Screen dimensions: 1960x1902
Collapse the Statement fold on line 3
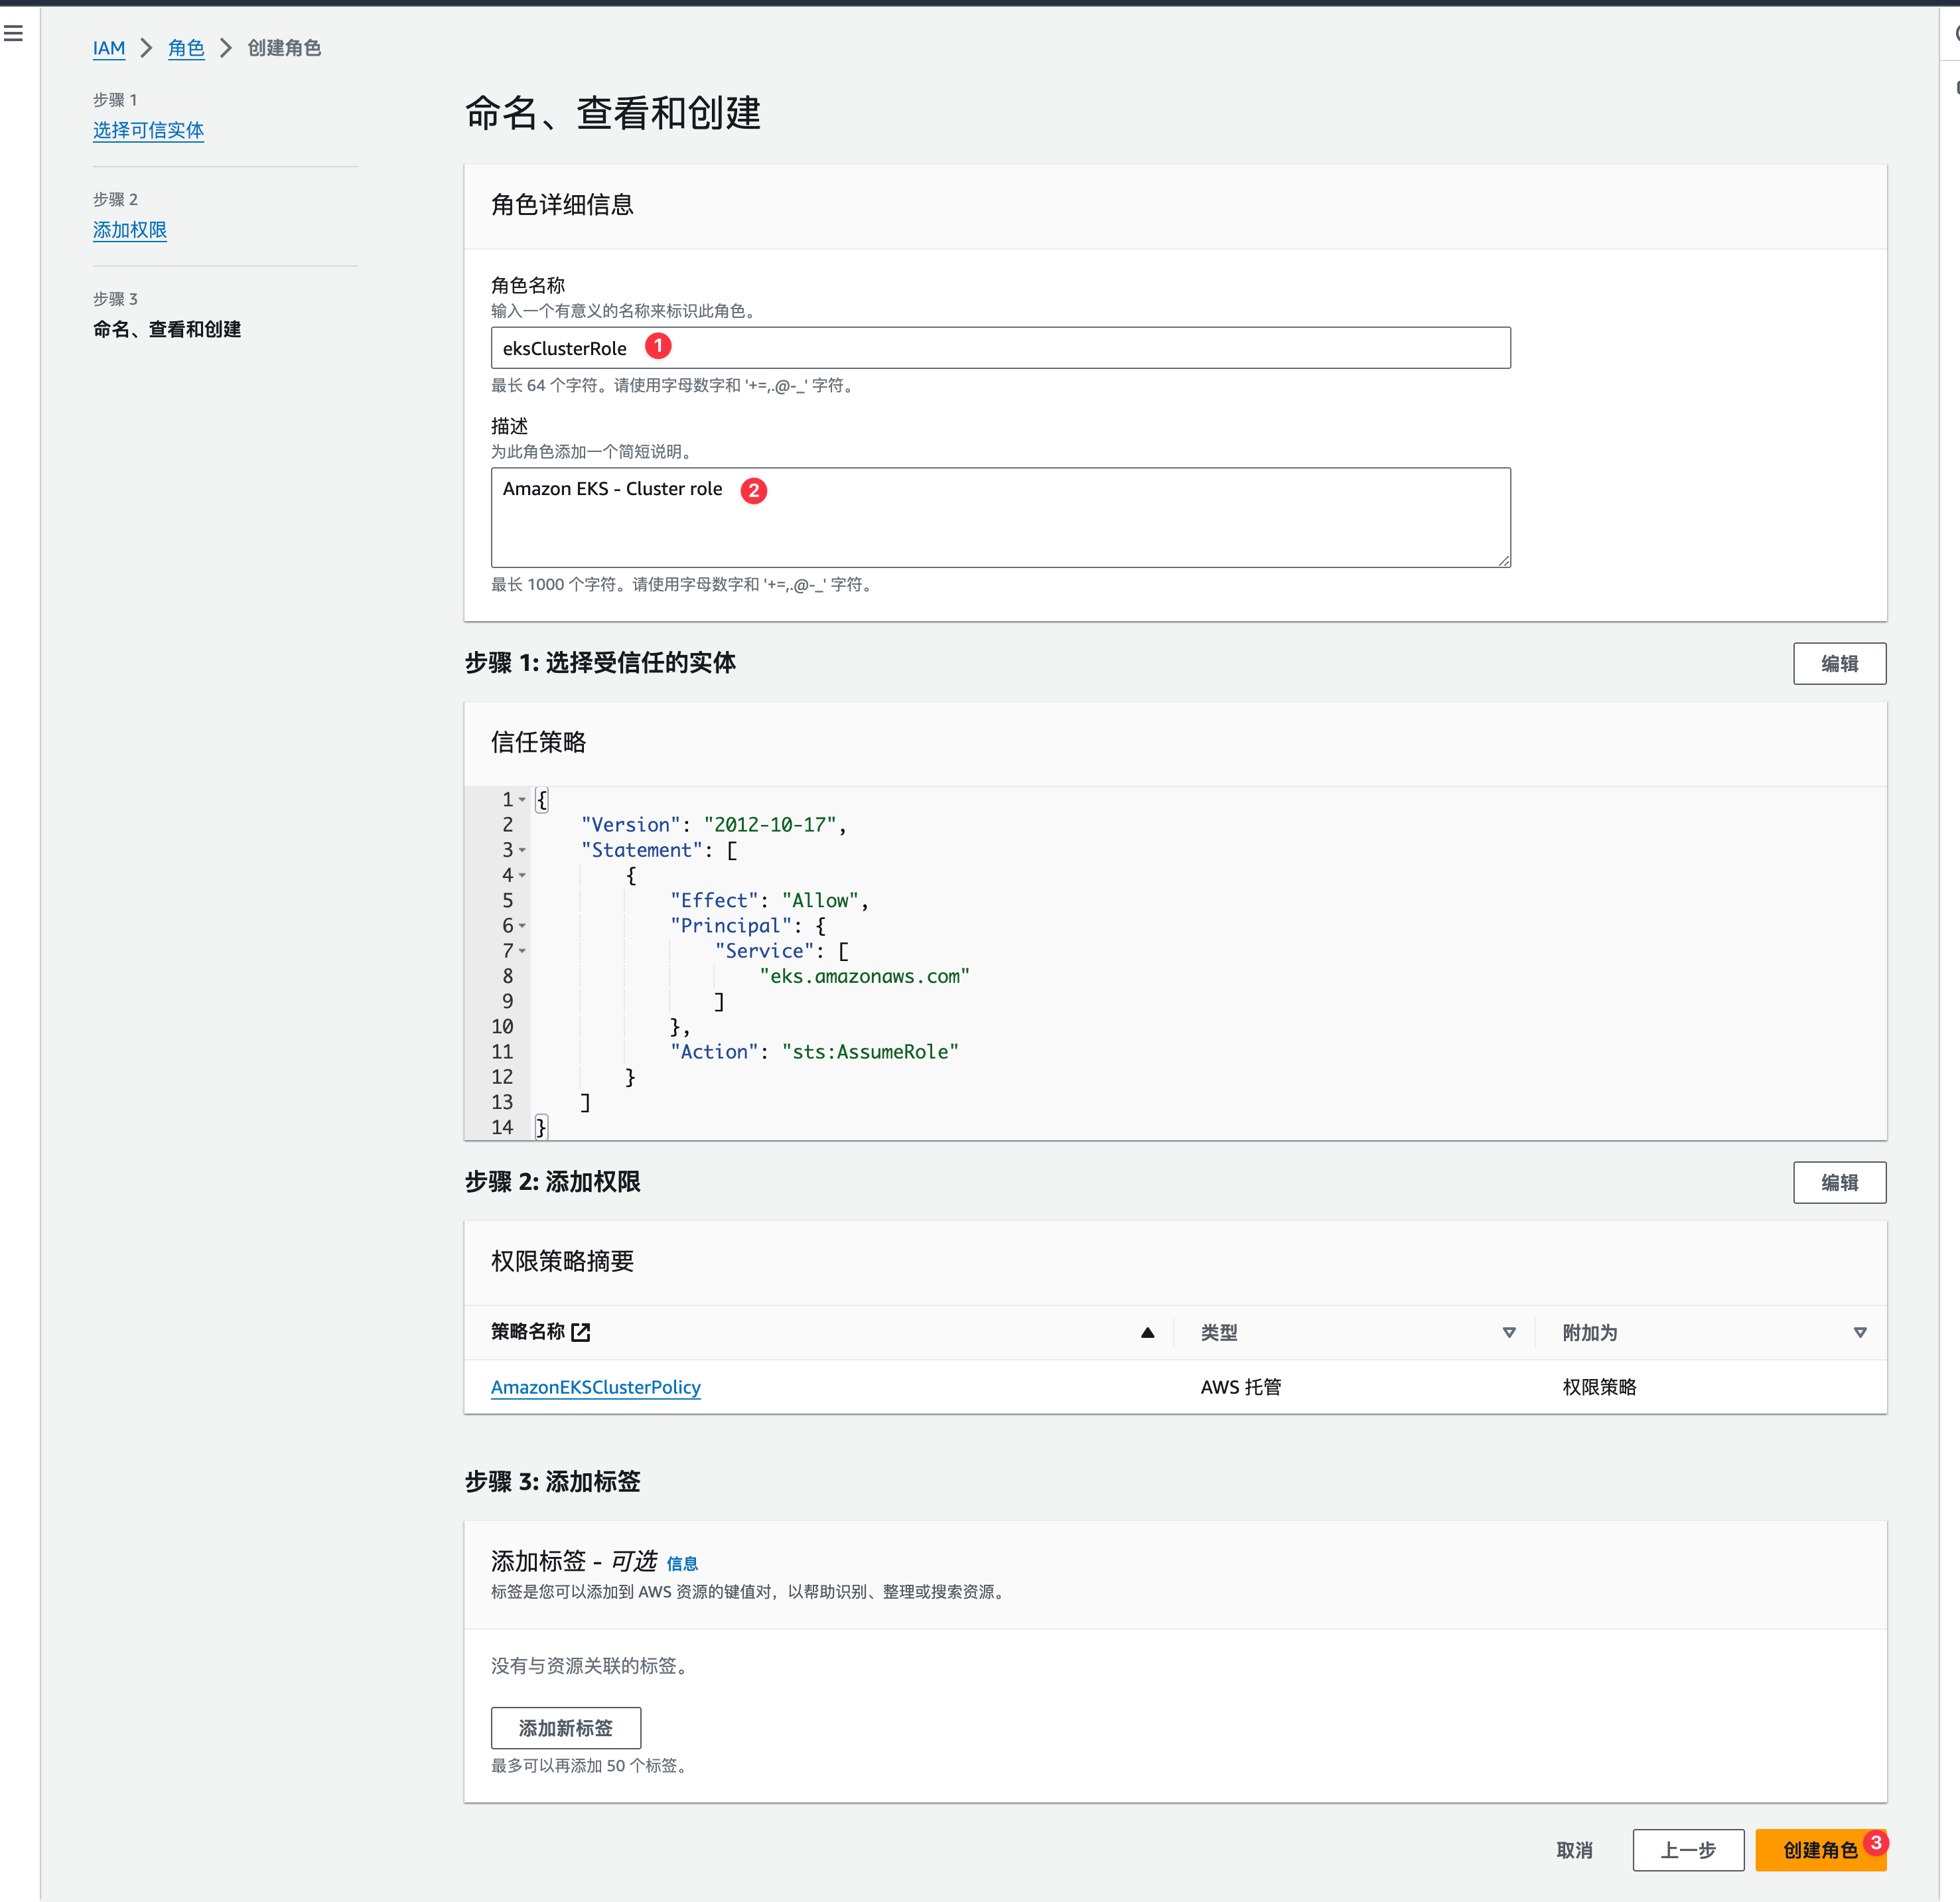click(x=522, y=850)
